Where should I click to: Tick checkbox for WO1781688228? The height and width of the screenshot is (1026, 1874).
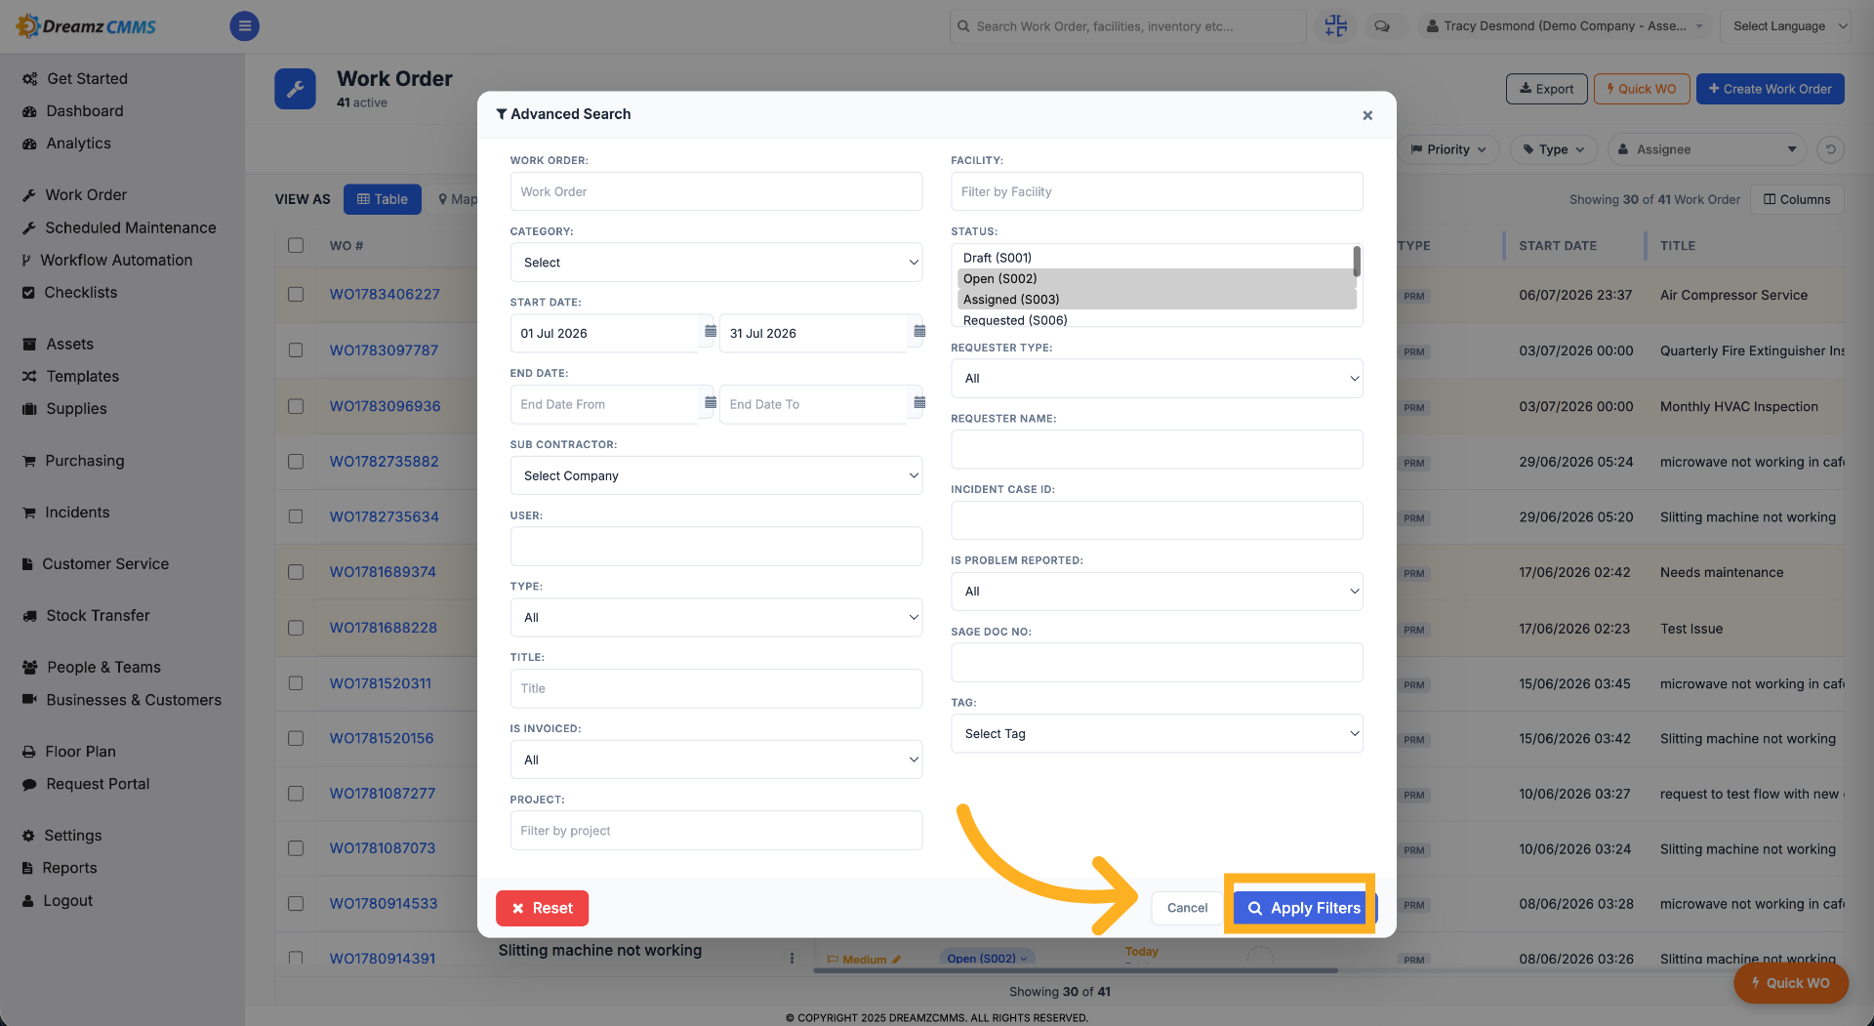coord(296,627)
